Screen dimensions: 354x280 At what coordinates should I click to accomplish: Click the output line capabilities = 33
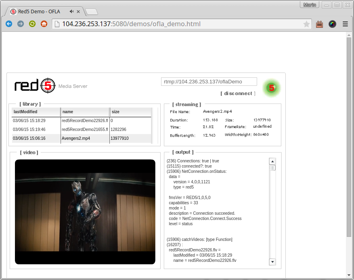[x=183, y=203]
